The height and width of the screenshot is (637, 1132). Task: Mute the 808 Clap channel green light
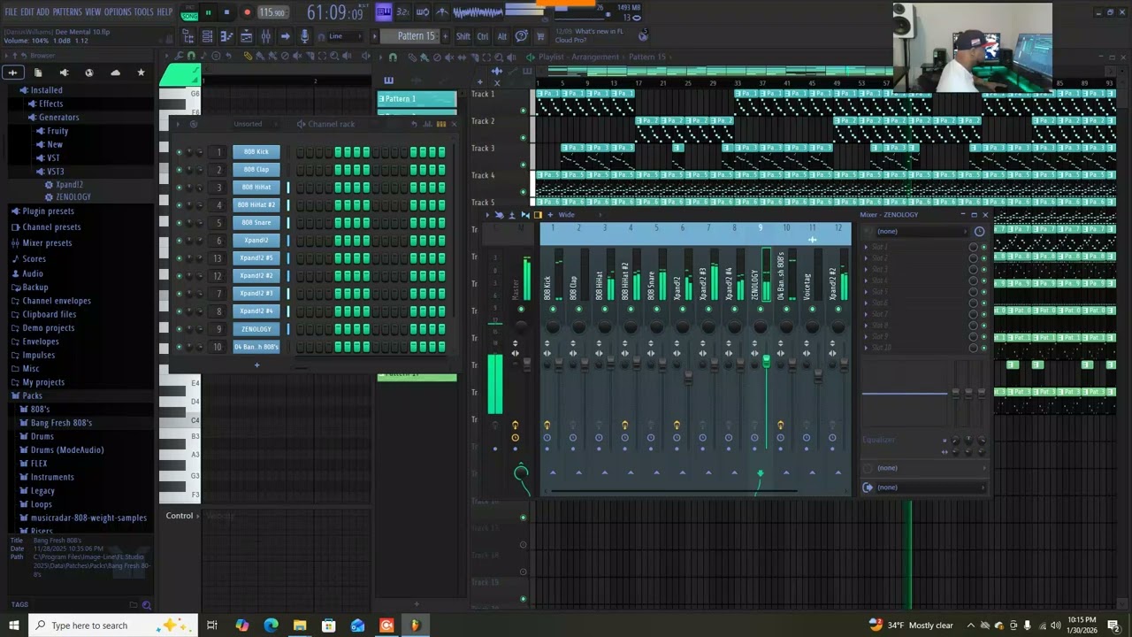(180, 170)
